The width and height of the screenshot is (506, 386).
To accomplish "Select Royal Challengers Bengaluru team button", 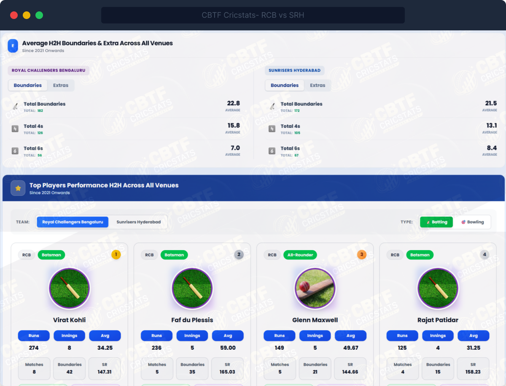I will [x=73, y=222].
